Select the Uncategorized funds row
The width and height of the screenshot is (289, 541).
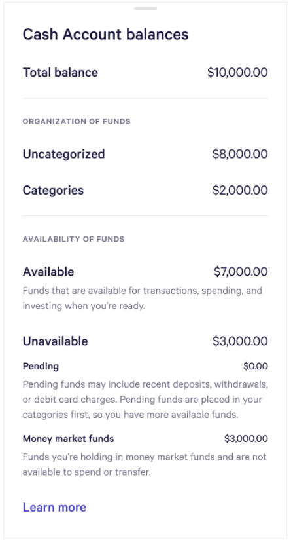pos(145,154)
